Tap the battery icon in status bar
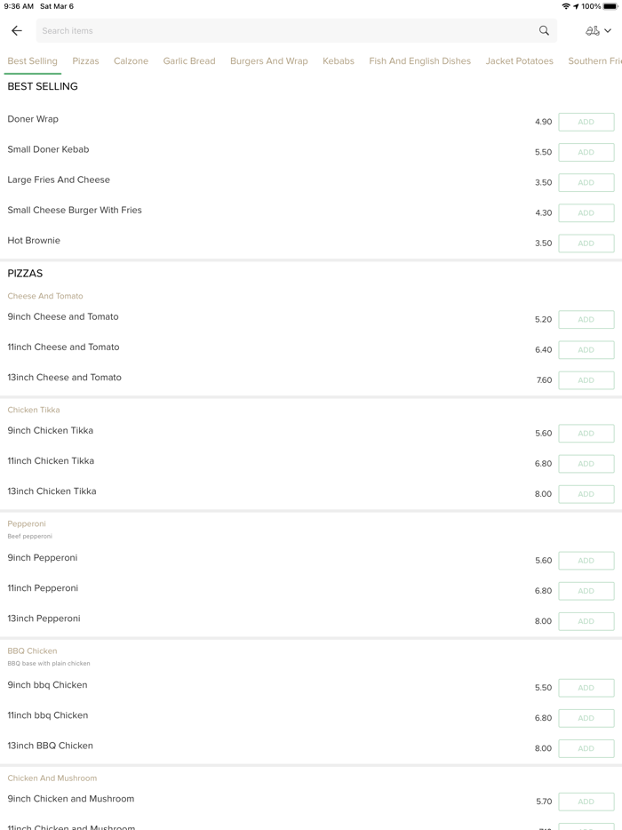The height and width of the screenshot is (830, 622). click(611, 6)
